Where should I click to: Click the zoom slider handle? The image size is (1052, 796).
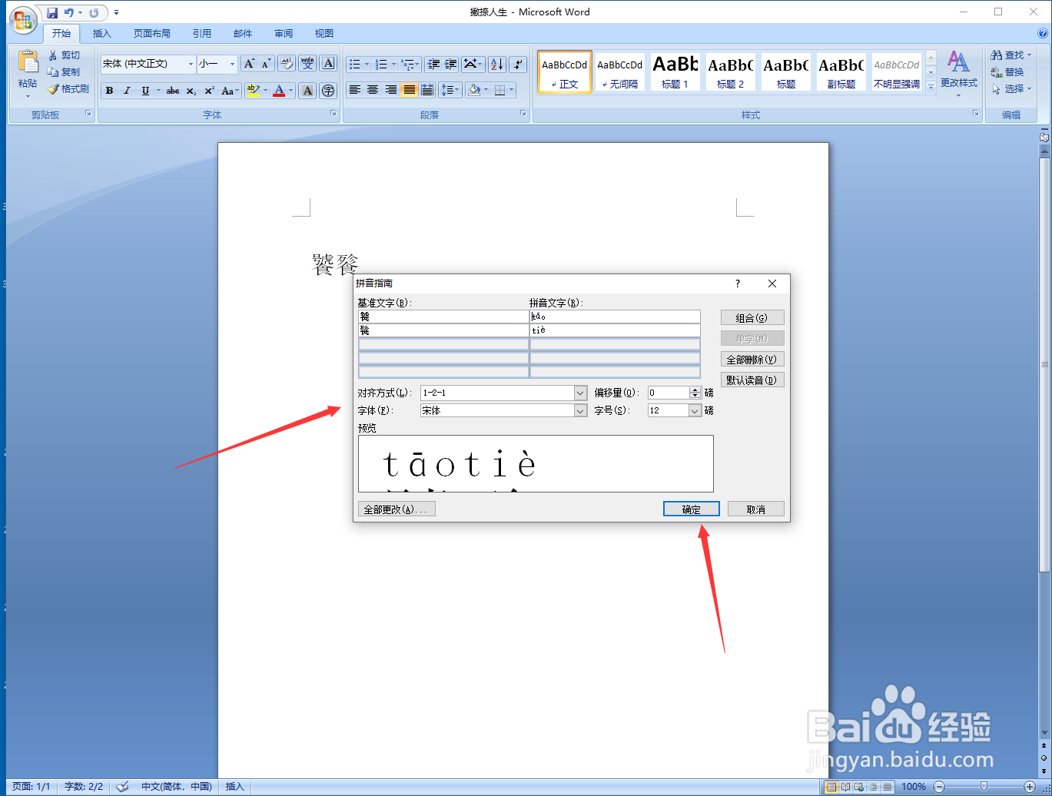pyautogui.click(x=984, y=786)
